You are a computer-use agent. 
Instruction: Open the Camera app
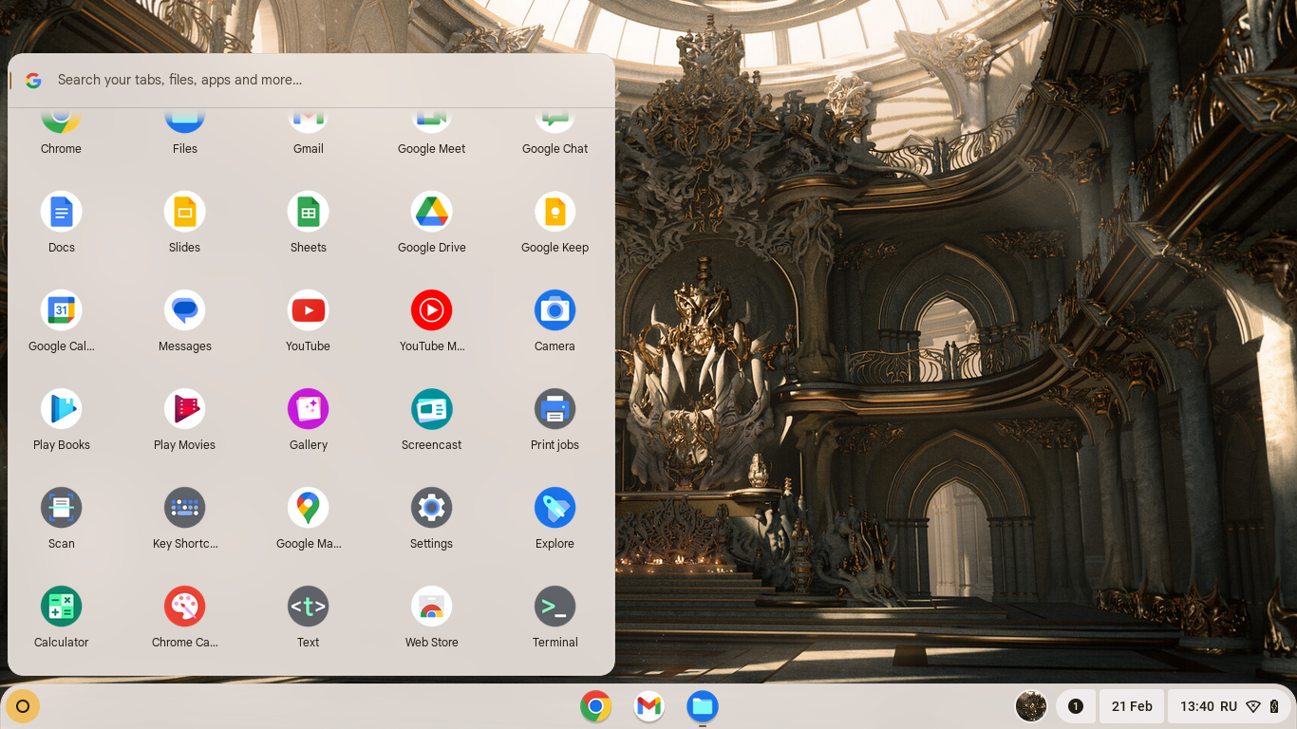coord(555,310)
